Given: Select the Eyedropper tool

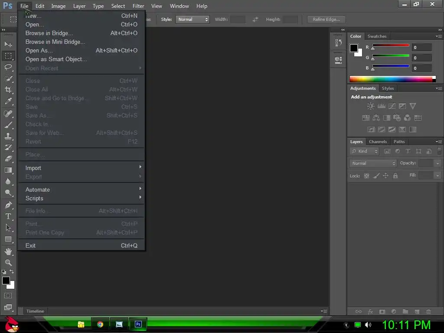Looking at the screenshot, I should click(x=8, y=101).
